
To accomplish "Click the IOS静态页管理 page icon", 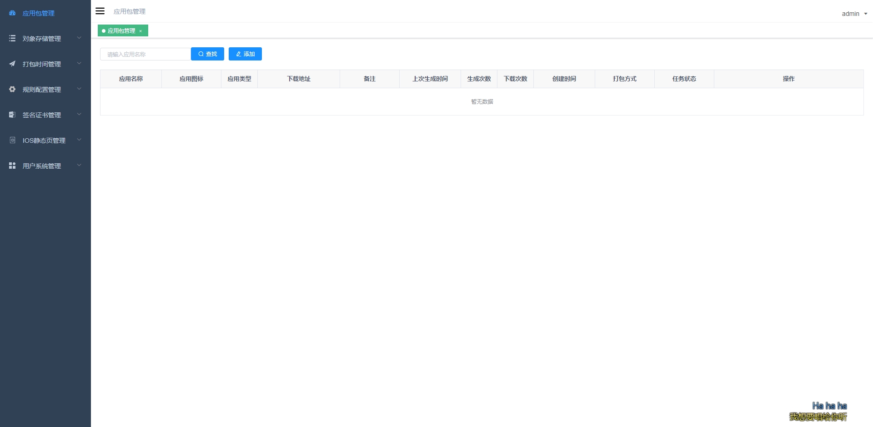I will (12, 141).
